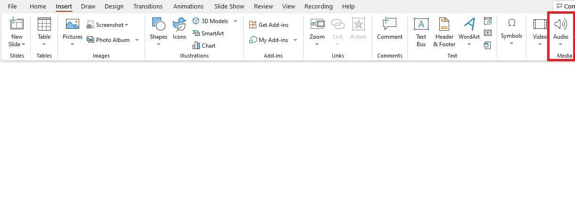The width and height of the screenshot is (575, 217).
Task: Click the Action star button
Action: tap(358, 29)
